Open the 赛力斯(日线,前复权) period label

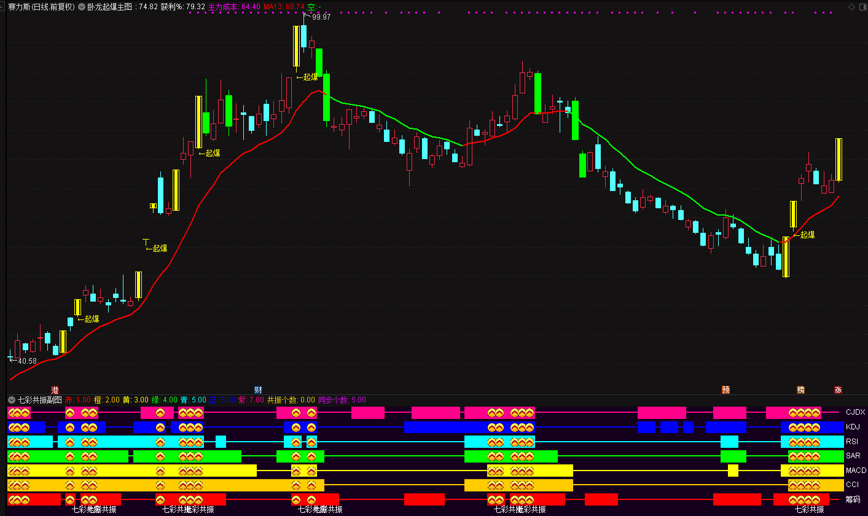[41, 7]
